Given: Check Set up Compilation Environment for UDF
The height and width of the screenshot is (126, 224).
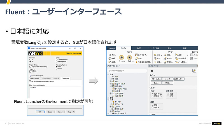Looking at the screenshot, I should (x=30, y=81).
